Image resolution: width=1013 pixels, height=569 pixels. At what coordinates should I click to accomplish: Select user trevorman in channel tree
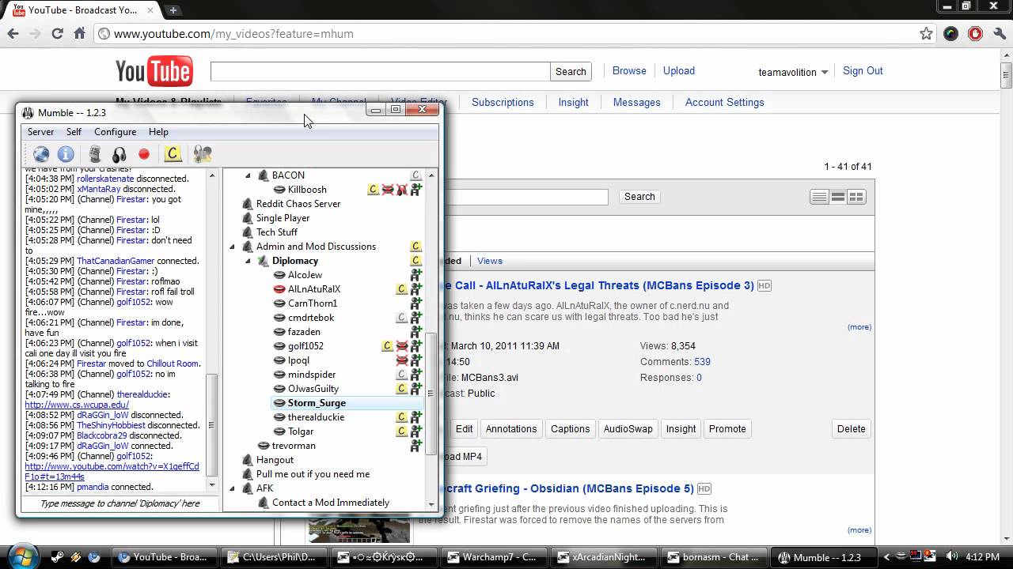294,446
